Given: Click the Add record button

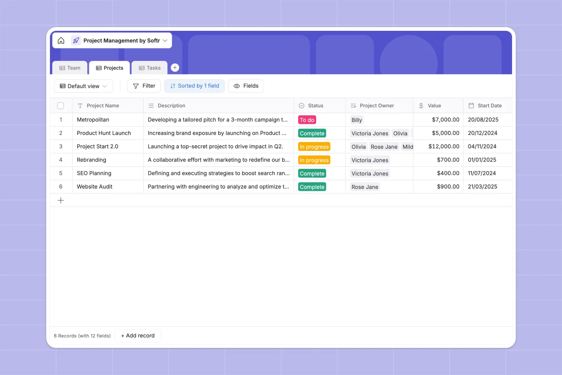Looking at the screenshot, I should pyautogui.click(x=137, y=335).
